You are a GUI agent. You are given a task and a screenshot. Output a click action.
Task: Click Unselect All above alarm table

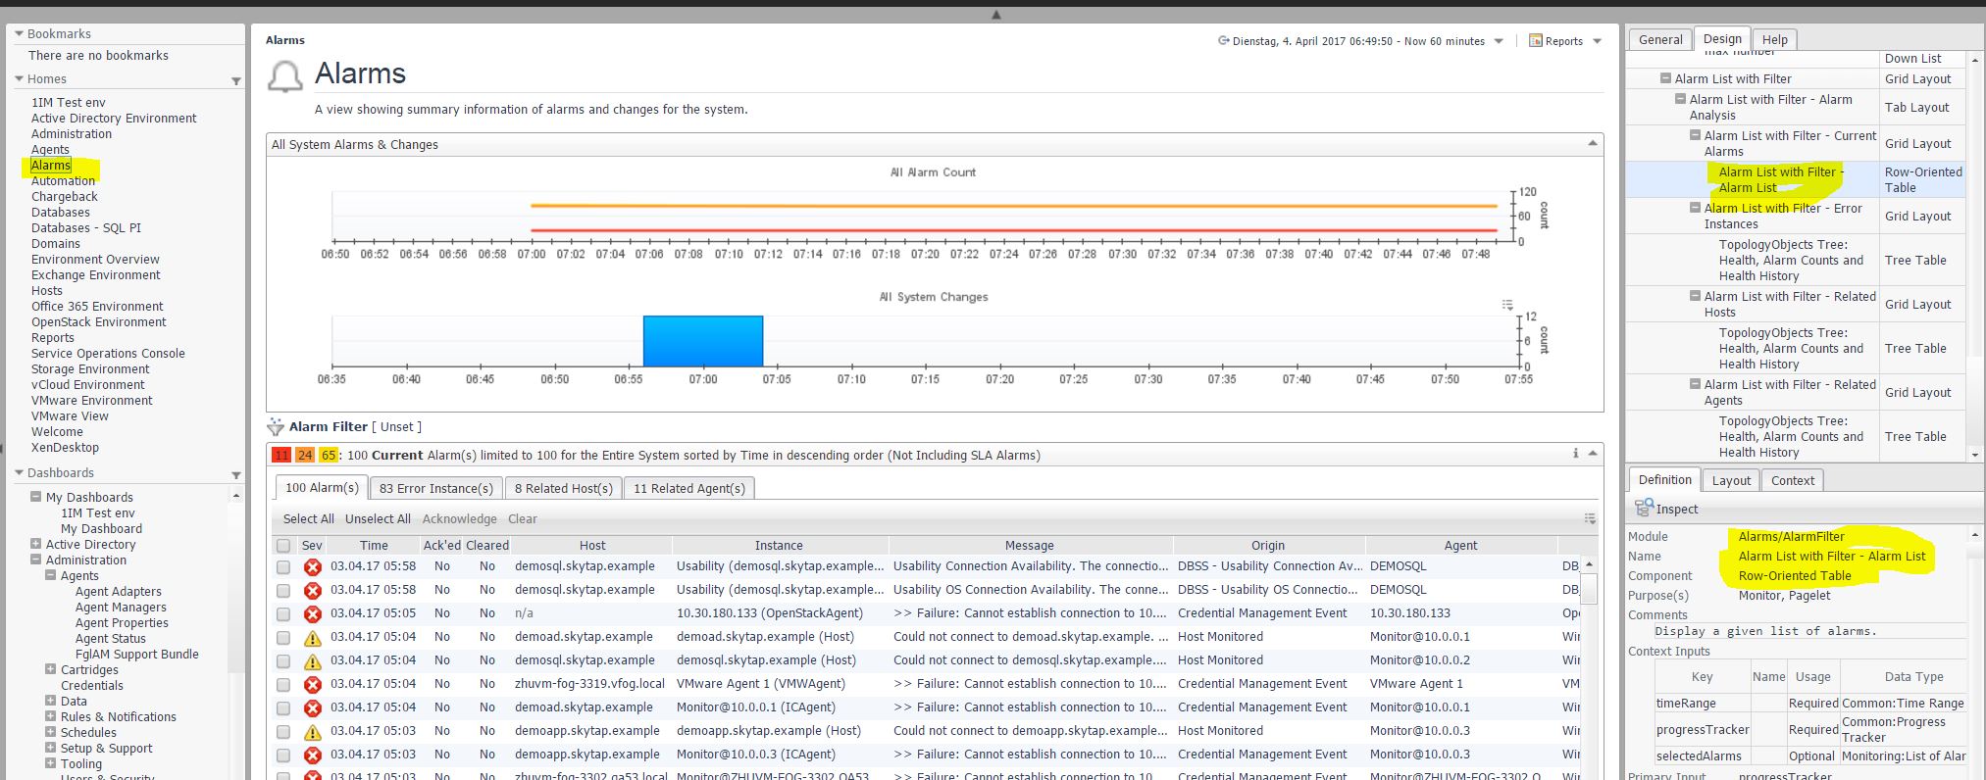click(x=378, y=519)
